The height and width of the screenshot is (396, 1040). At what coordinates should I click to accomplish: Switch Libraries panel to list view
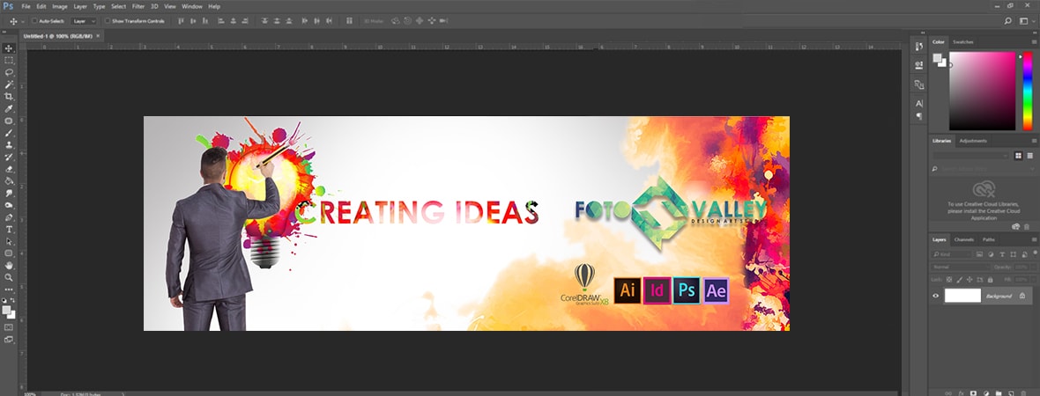point(1030,155)
